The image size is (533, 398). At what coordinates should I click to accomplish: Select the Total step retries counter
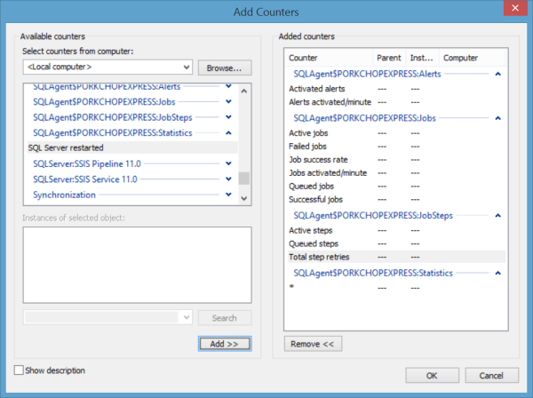[396, 257]
